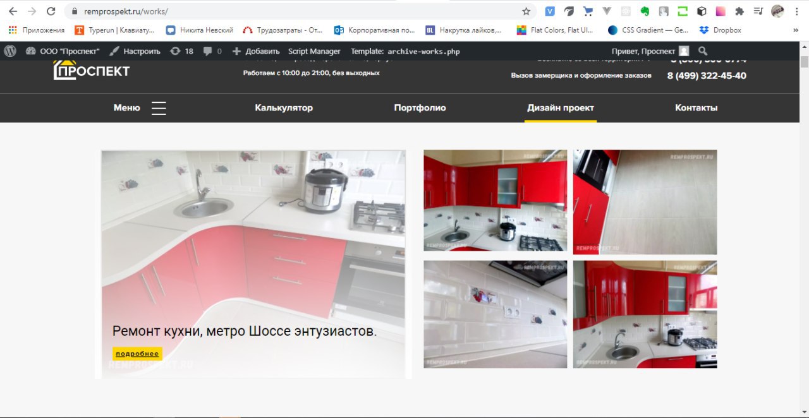Viewport: 809px width, 418px height.
Task: Open the Трудозатраты bookmark
Action: click(x=283, y=30)
